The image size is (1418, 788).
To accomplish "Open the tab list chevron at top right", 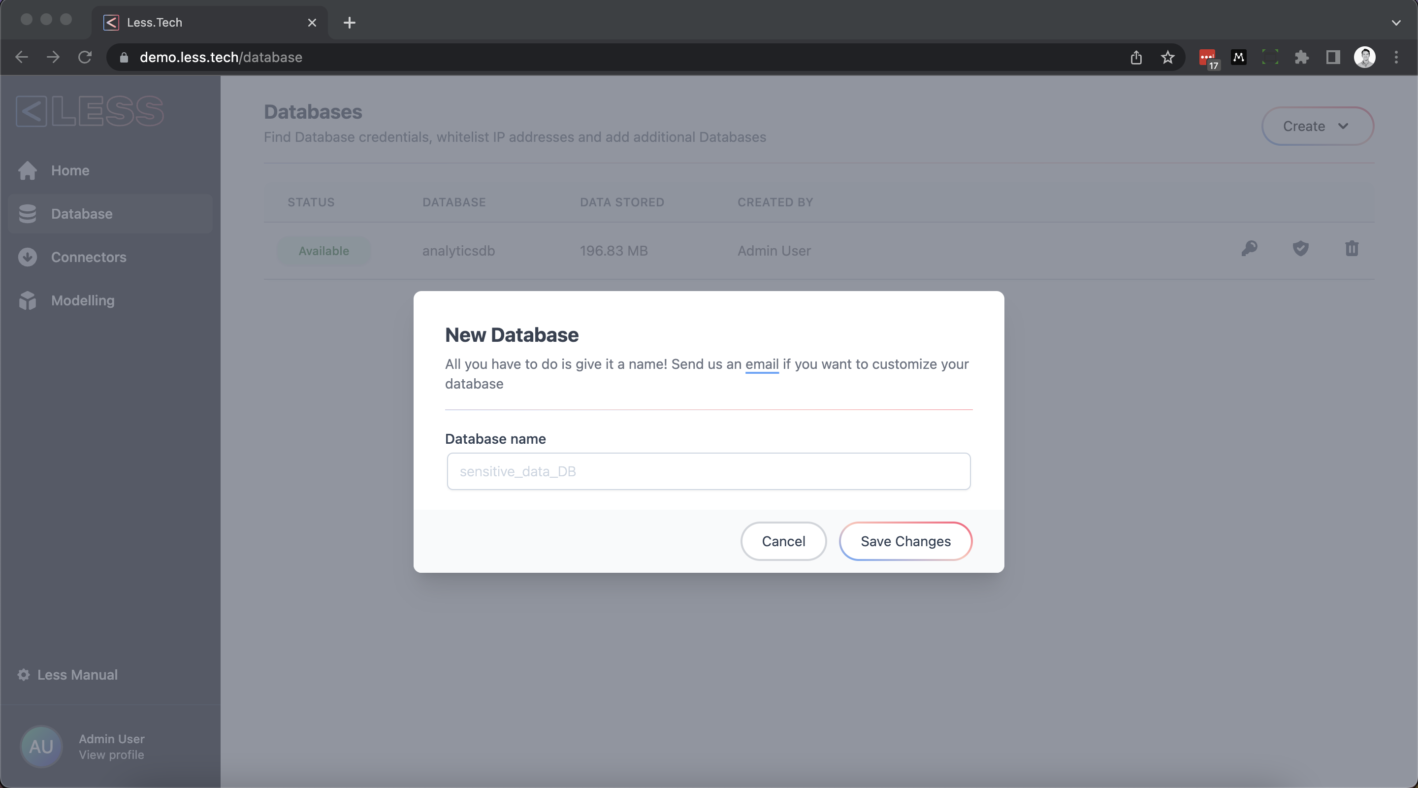I will [1395, 23].
